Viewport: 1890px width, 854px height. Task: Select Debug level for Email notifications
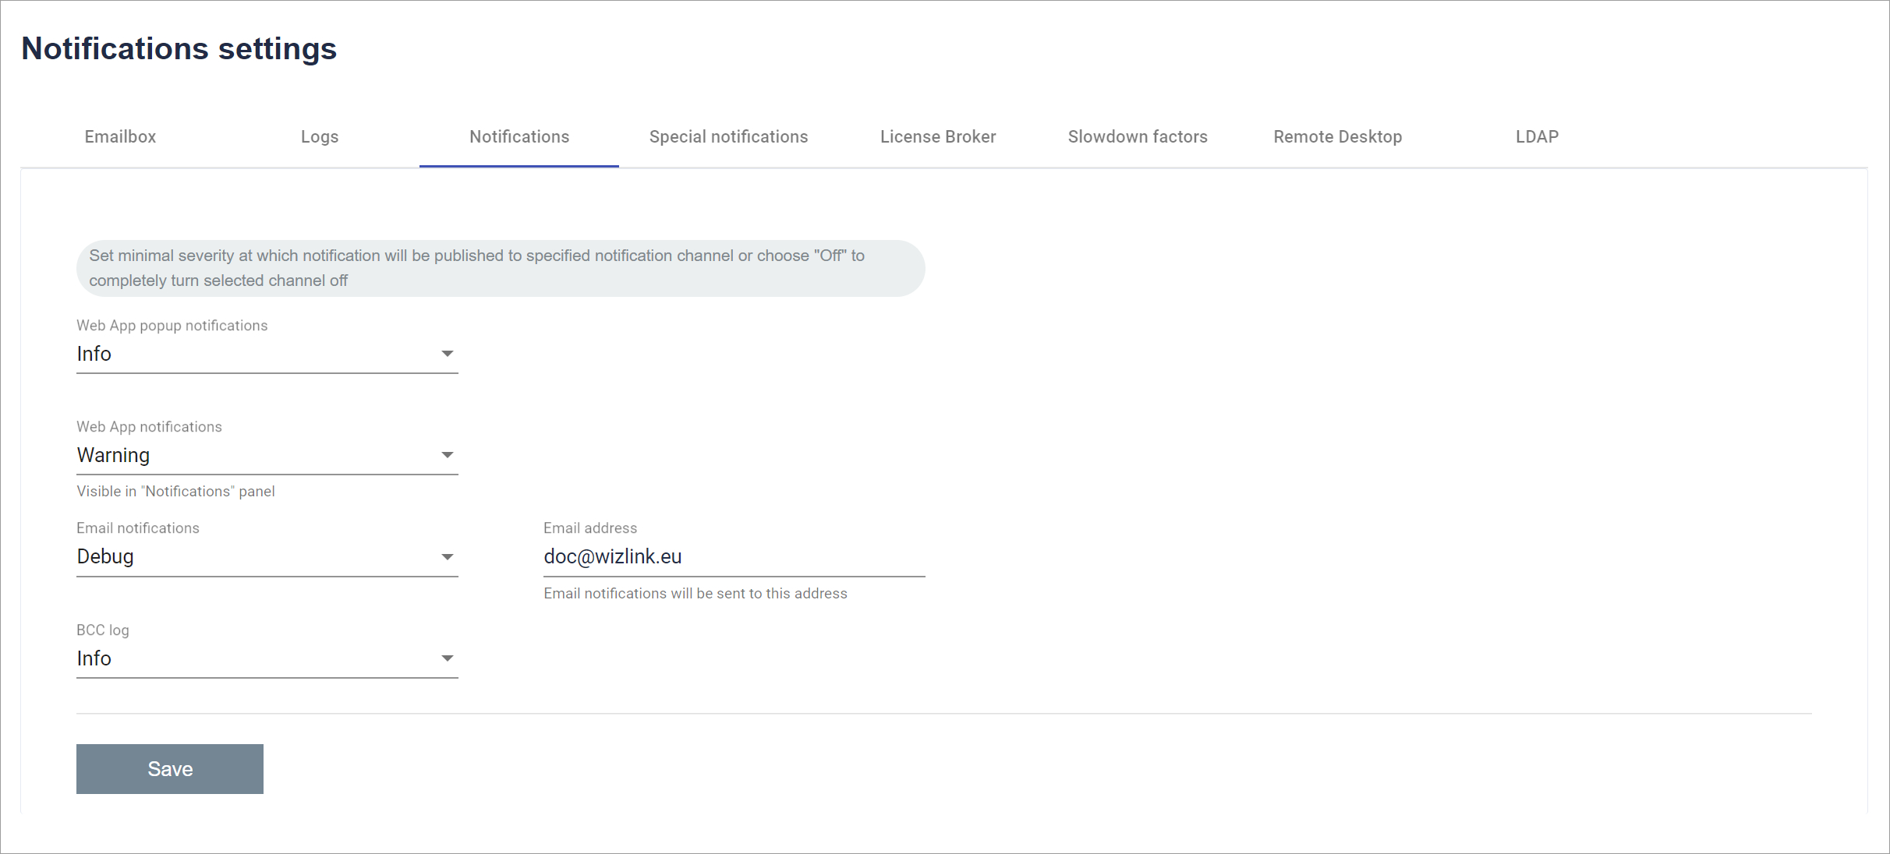(x=267, y=556)
